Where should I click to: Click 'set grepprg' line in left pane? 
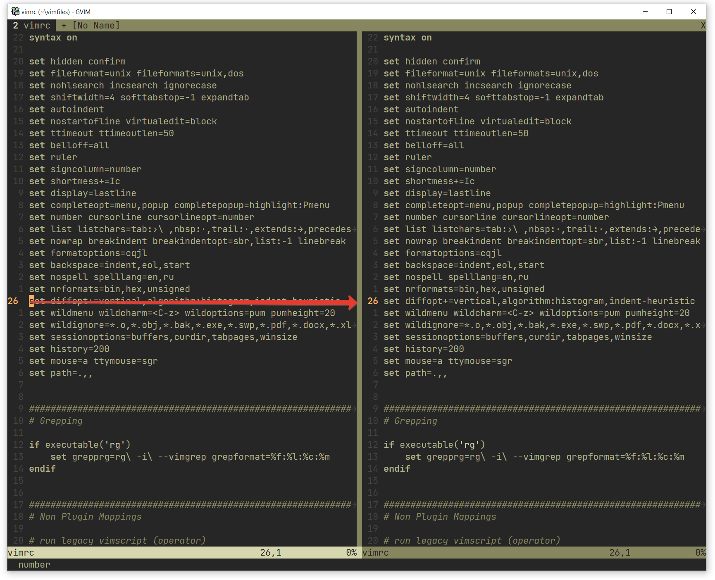190,457
